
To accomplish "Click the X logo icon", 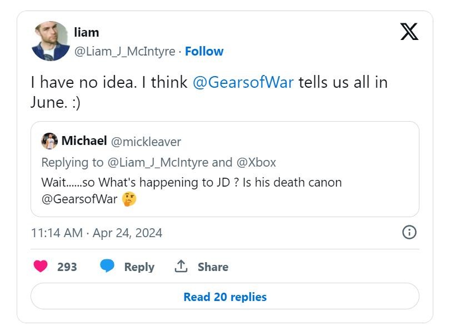I will [409, 32].
